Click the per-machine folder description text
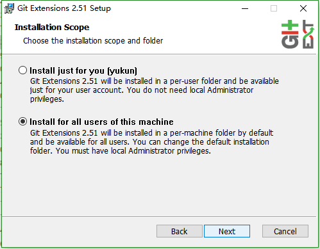The image size is (320, 249). pos(151,142)
